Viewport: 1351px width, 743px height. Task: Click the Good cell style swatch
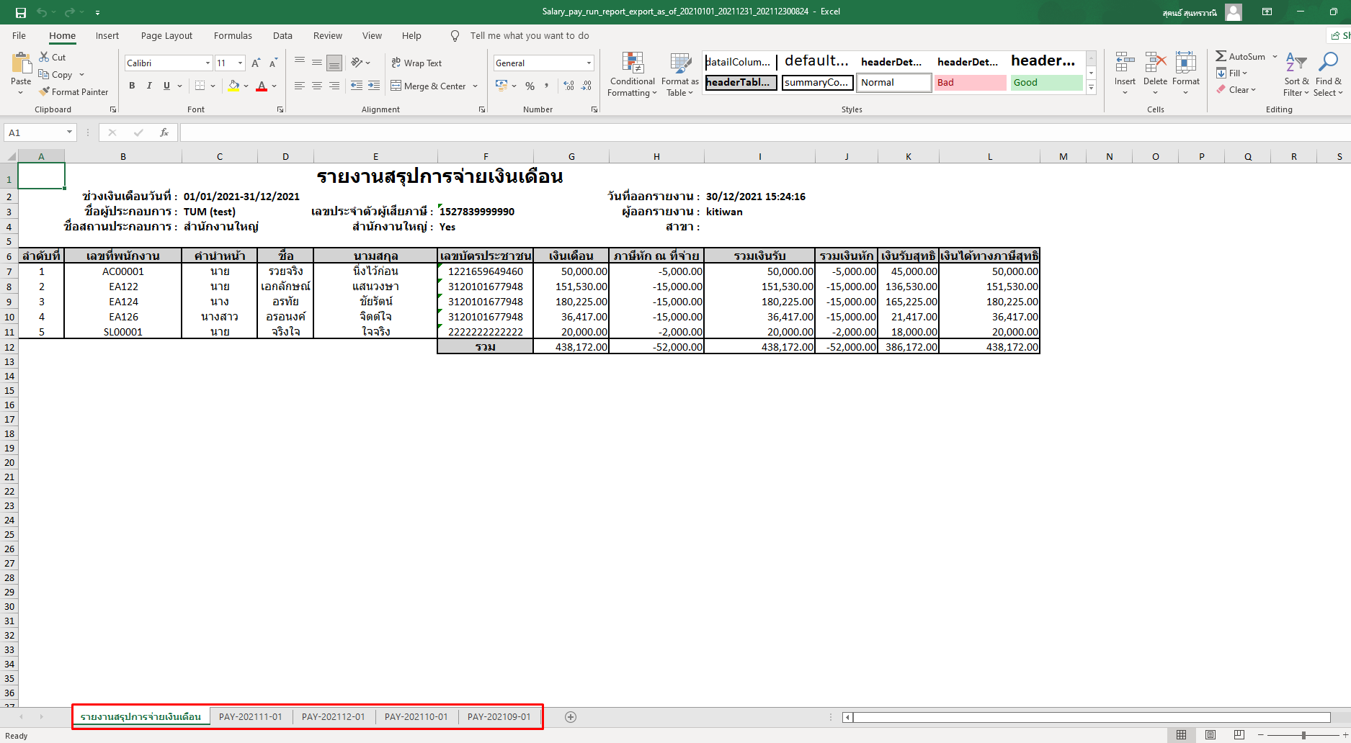(1045, 83)
